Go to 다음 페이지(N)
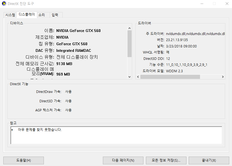The image size is (232, 166). pos(123,160)
